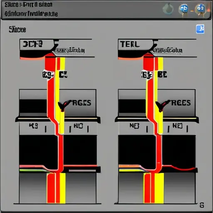Click the RGES label in left panel
This screenshot has width=213, height=213.
pos(82,103)
